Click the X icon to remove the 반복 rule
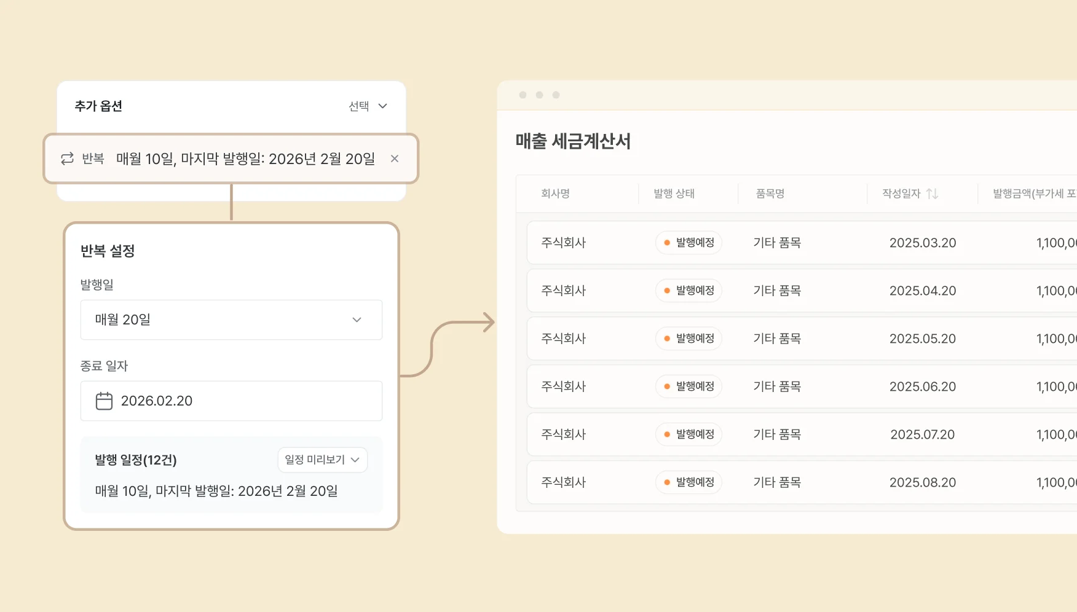The width and height of the screenshot is (1077, 612). pyautogui.click(x=394, y=159)
